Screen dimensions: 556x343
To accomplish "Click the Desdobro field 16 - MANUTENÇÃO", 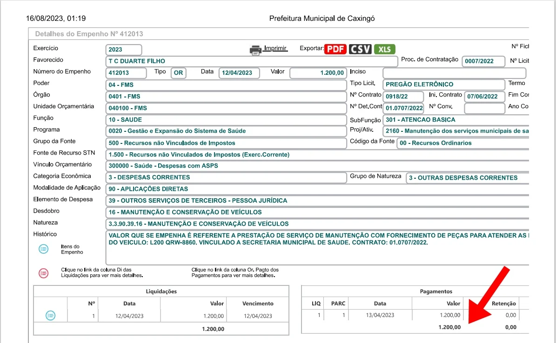I will pyautogui.click(x=317, y=213).
